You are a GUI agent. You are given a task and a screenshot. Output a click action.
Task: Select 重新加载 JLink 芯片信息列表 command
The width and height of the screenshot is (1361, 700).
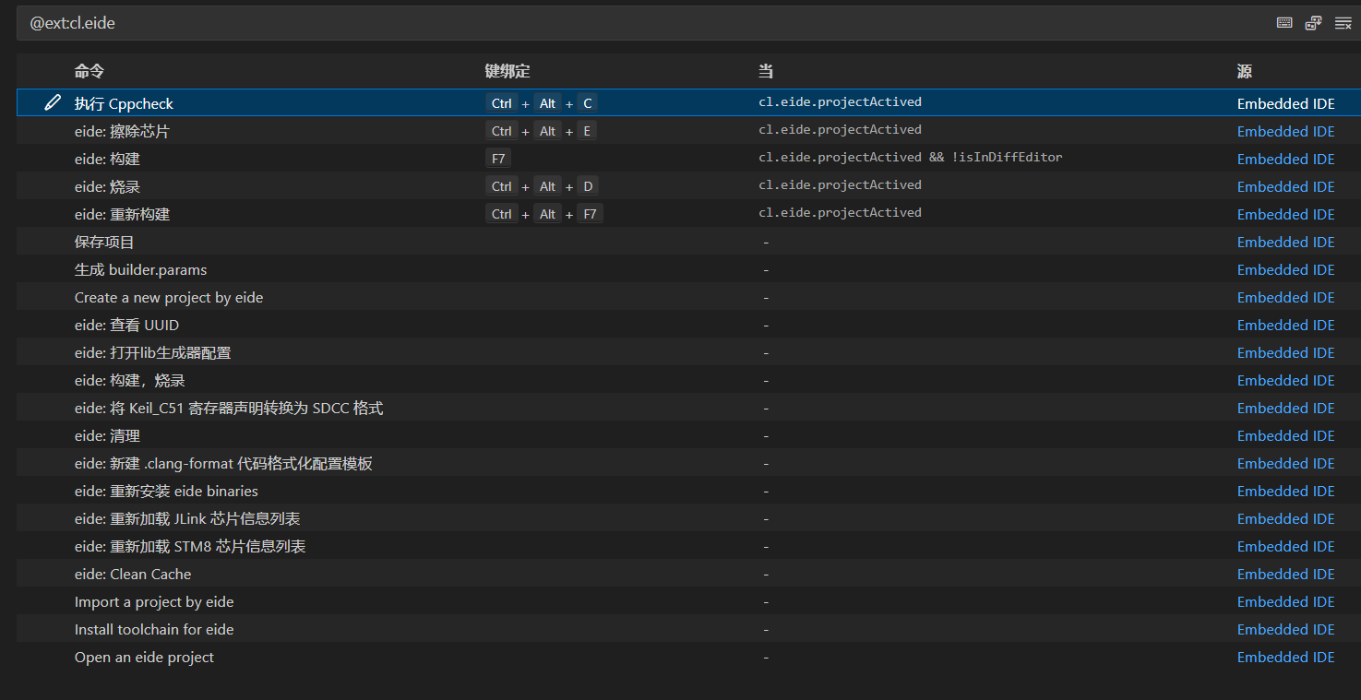[x=187, y=518]
